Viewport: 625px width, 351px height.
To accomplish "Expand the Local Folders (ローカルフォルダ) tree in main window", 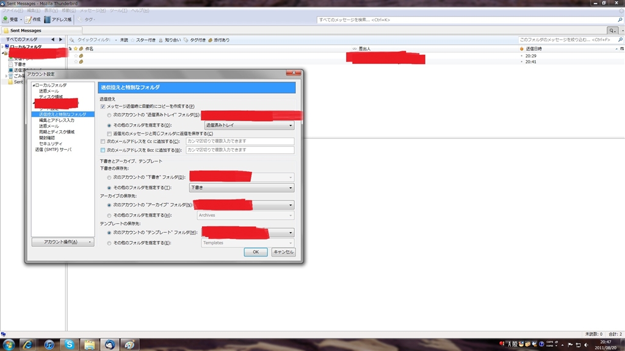I will [x=2, y=47].
